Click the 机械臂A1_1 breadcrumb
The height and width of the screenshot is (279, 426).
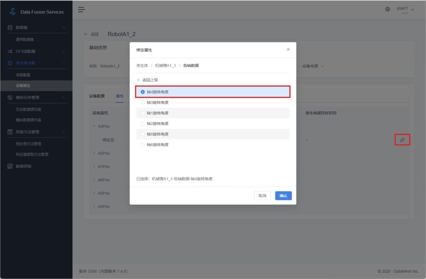click(166, 65)
